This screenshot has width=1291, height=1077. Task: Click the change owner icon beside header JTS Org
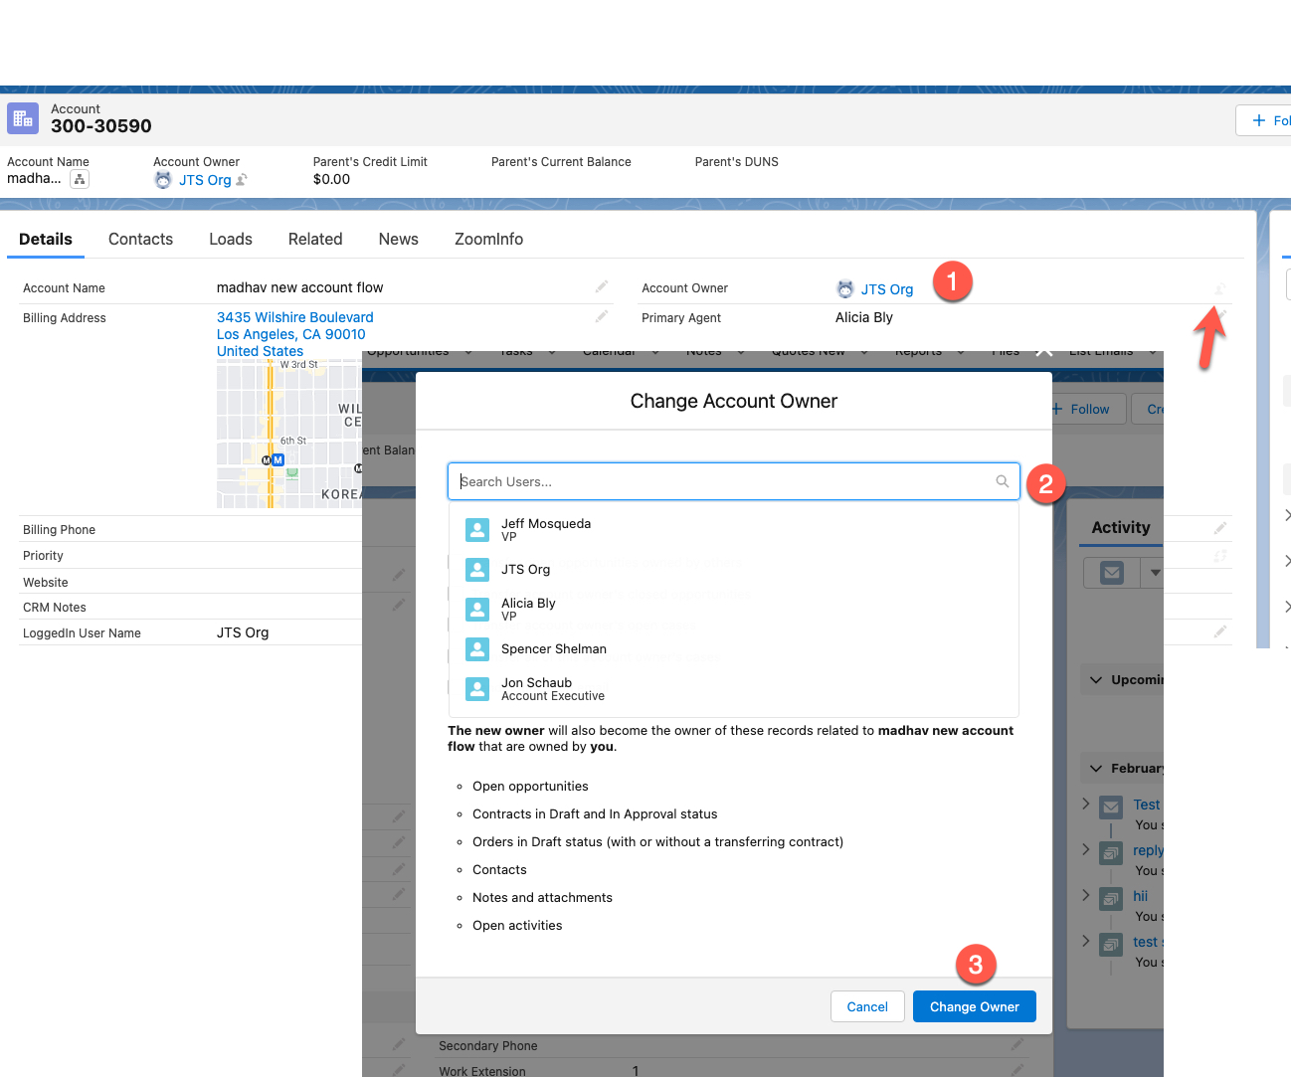pos(242,180)
